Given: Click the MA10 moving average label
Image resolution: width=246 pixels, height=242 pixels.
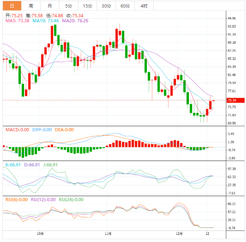Looking at the screenshot, I should click(x=46, y=21).
